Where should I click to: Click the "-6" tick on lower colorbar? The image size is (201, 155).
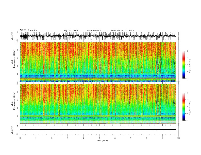(x=187, y=113)
